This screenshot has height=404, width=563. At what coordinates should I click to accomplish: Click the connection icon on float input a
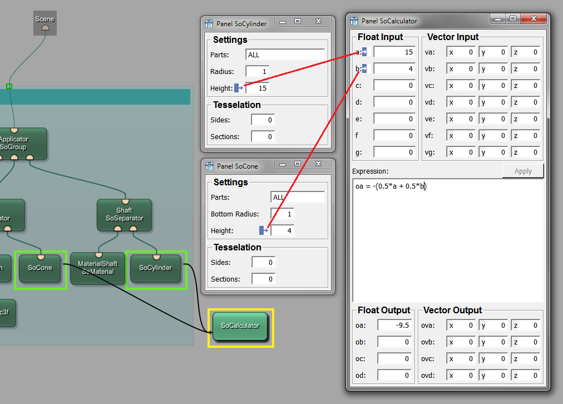364,52
